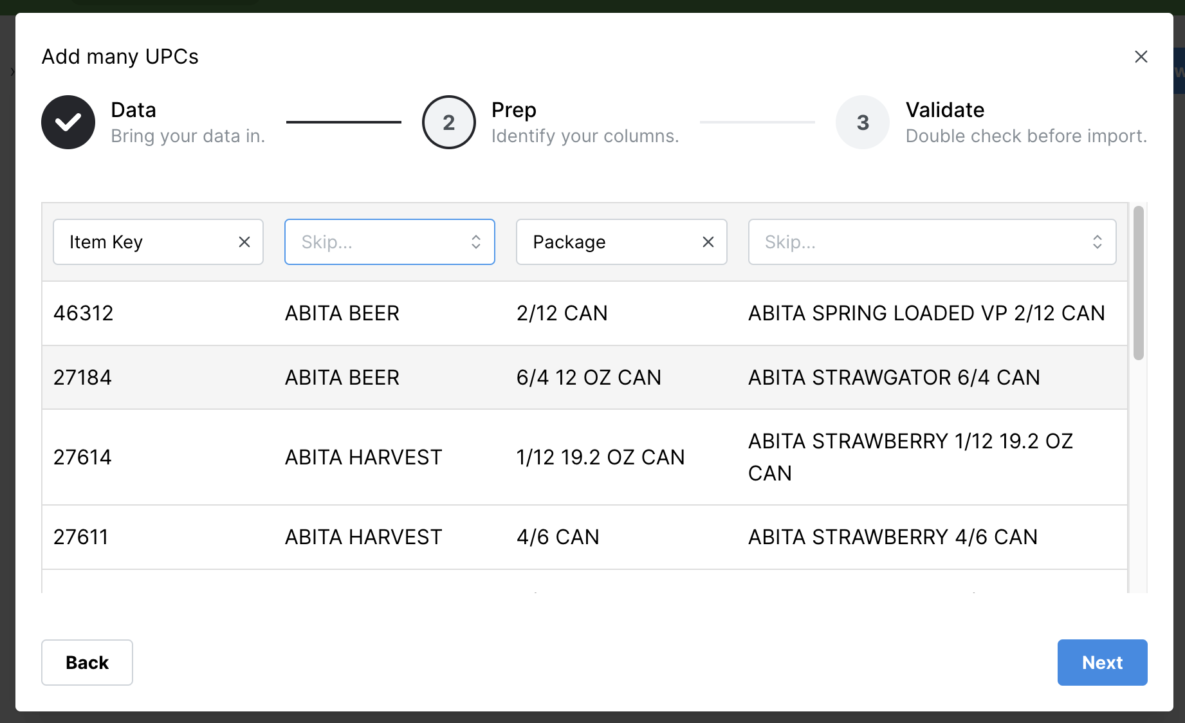Open the fourth column Skip dropdown
Screen dimensions: 1185x723
pos(932,242)
